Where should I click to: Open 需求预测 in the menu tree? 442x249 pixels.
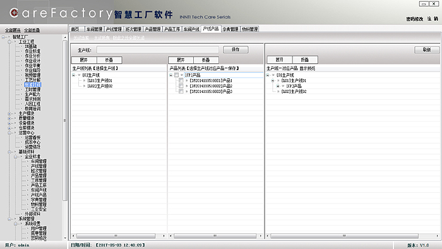(x=32, y=99)
